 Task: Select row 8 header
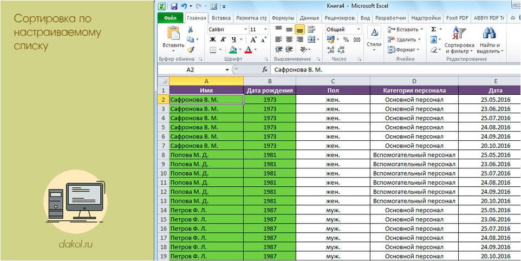(x=163, y=155)
